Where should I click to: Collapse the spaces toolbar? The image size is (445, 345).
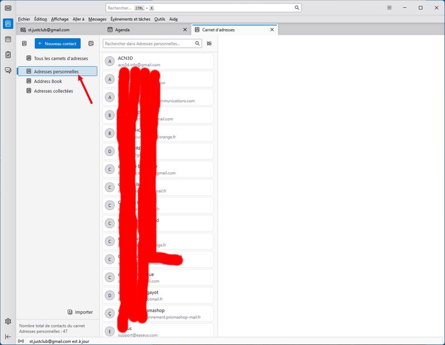coord(8,337)
